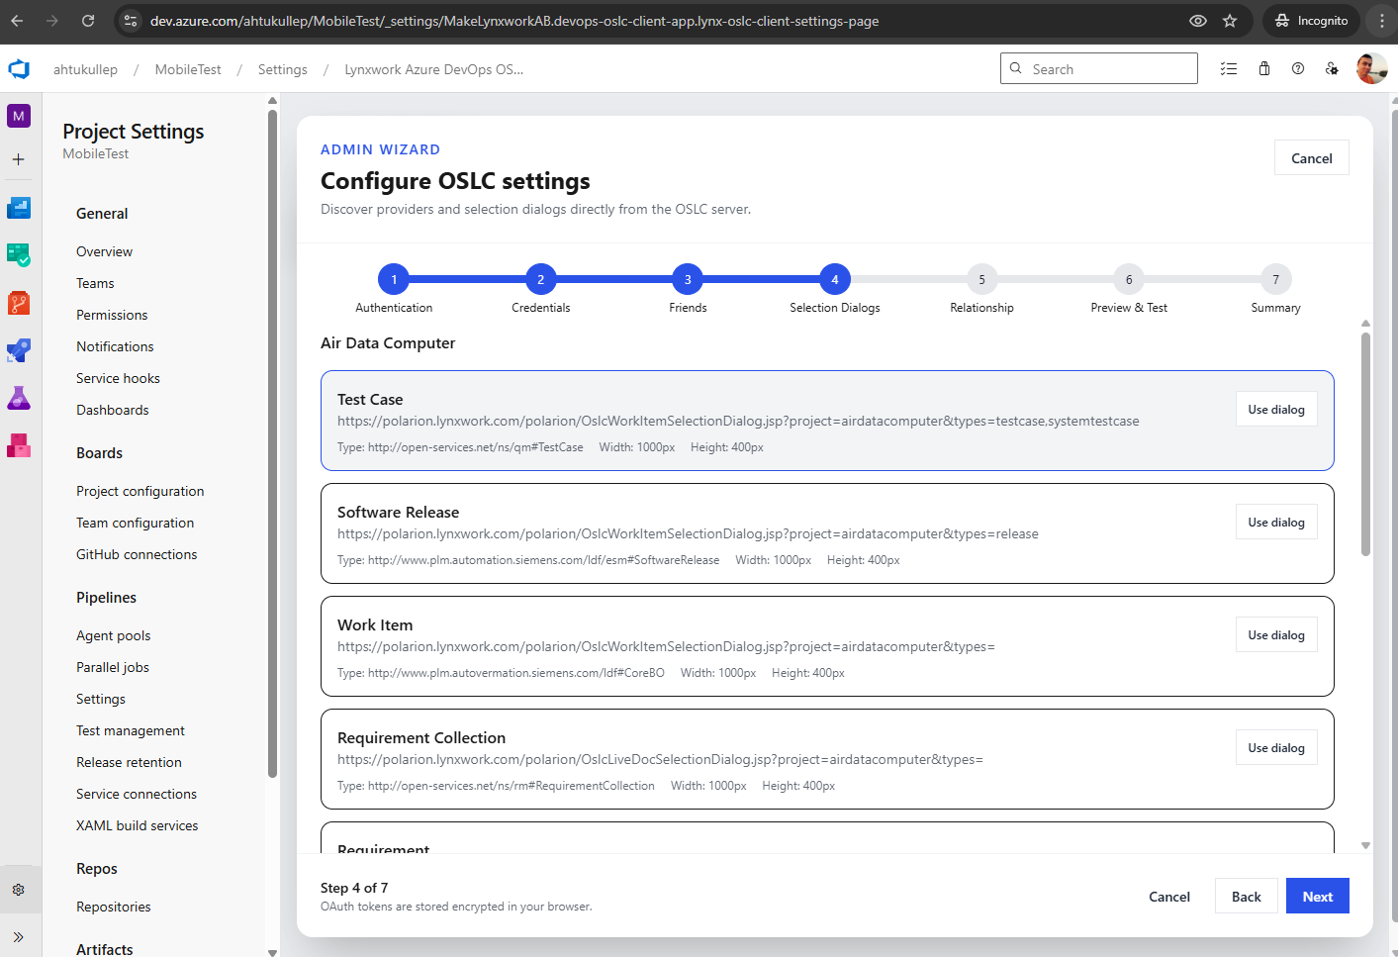The image size is (1398, 957).
Task: Open the work items list icon in header
Action: 1229,69
